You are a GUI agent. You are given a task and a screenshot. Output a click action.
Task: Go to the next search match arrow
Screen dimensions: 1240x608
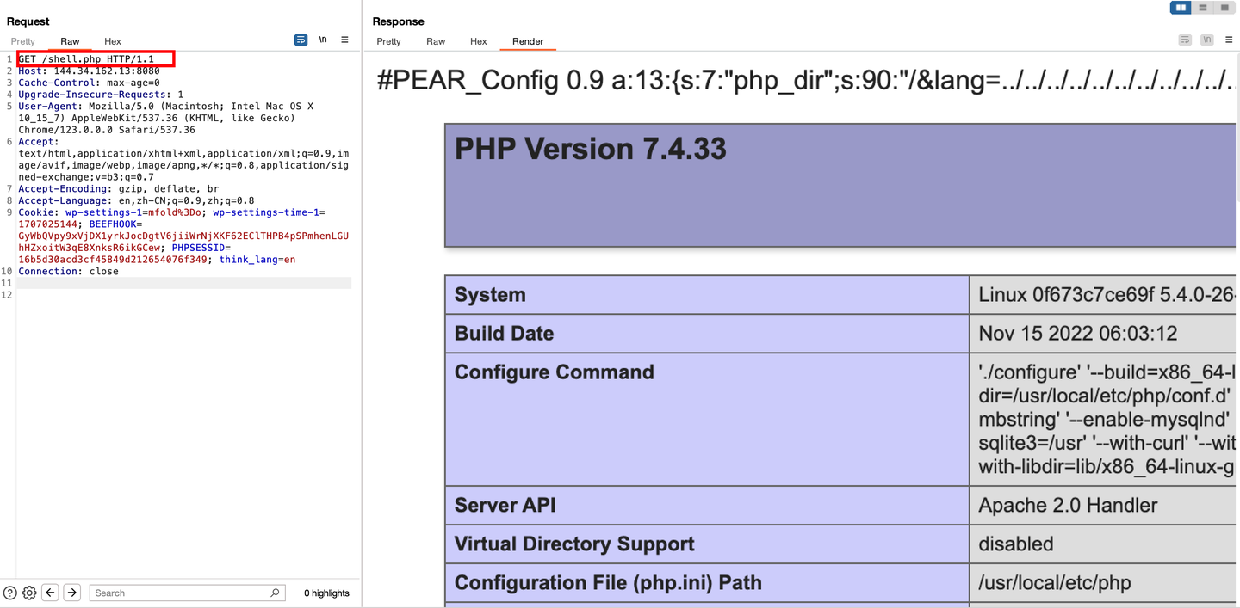71,593
